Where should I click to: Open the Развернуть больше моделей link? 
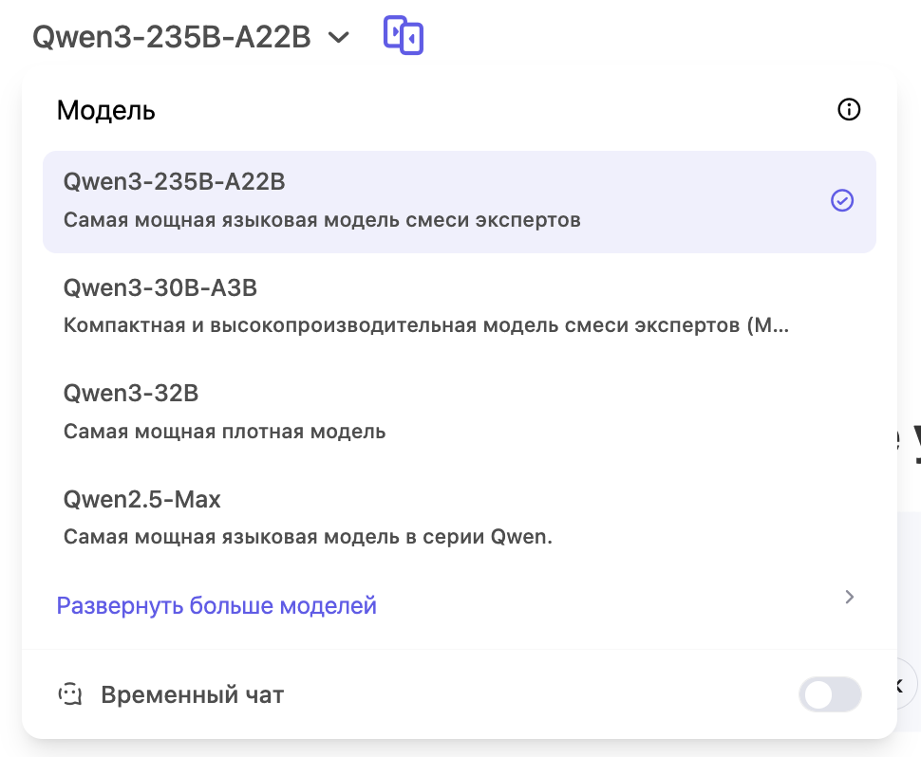tap(216, 605)
